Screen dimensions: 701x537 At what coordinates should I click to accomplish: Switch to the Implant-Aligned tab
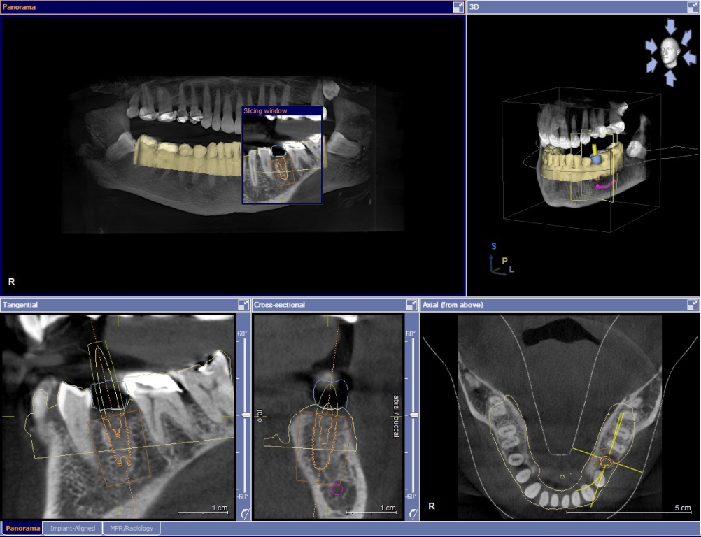[73, 528]
